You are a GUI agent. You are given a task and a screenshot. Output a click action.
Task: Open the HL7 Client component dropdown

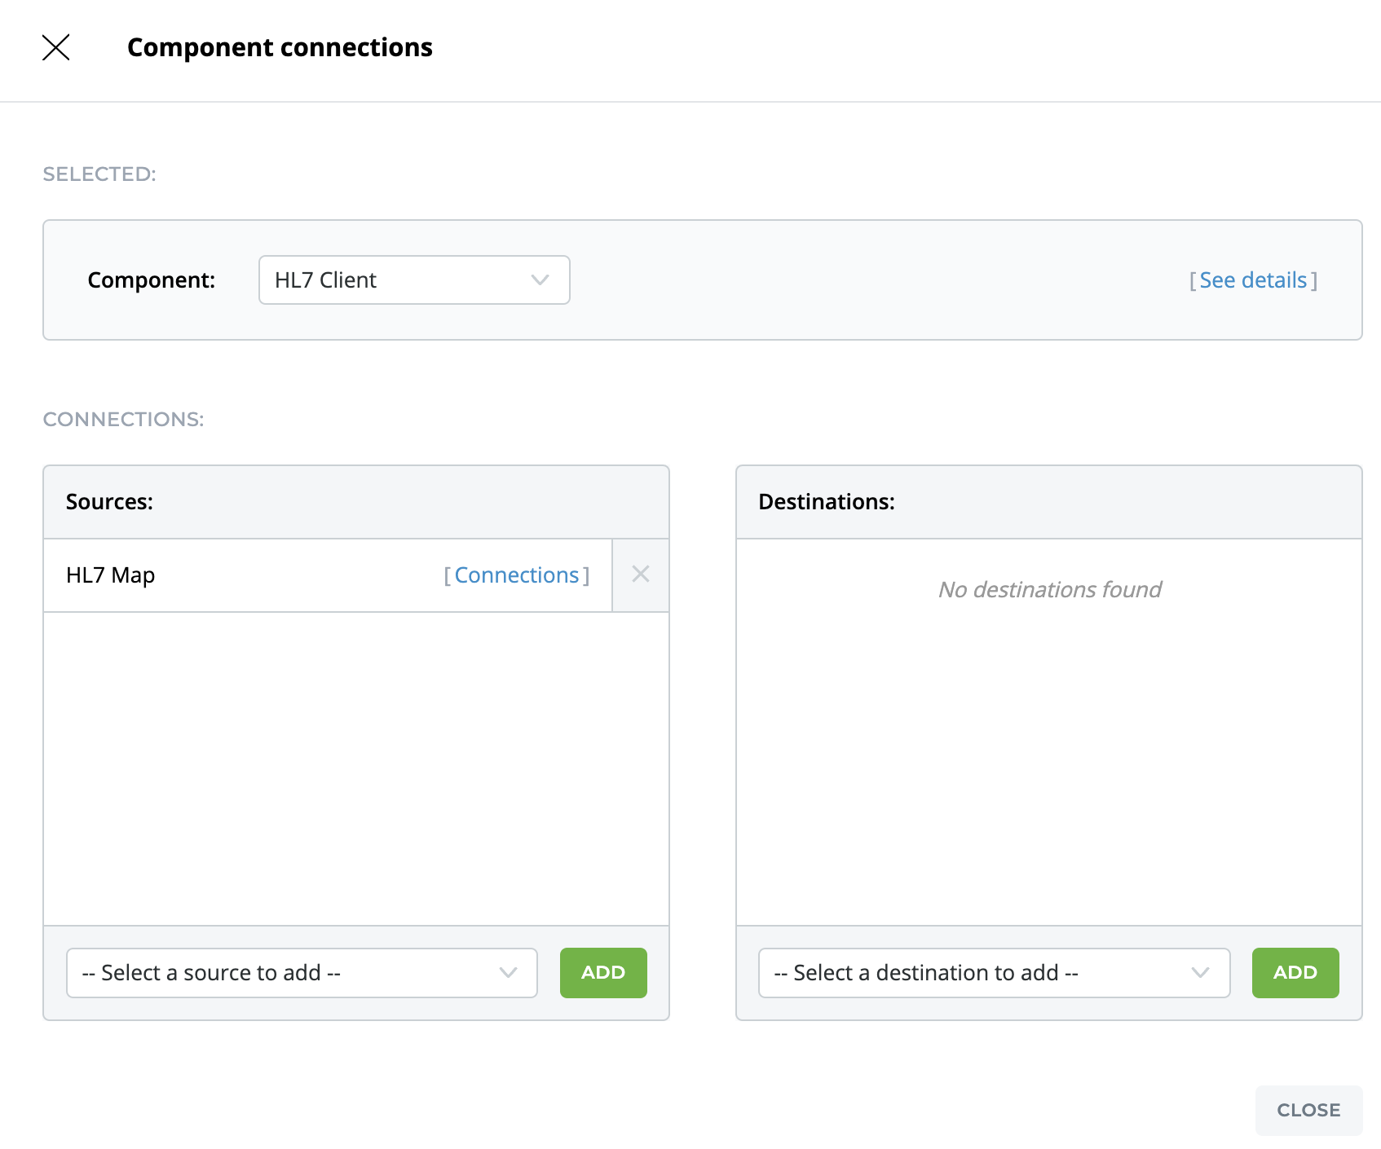413,280
